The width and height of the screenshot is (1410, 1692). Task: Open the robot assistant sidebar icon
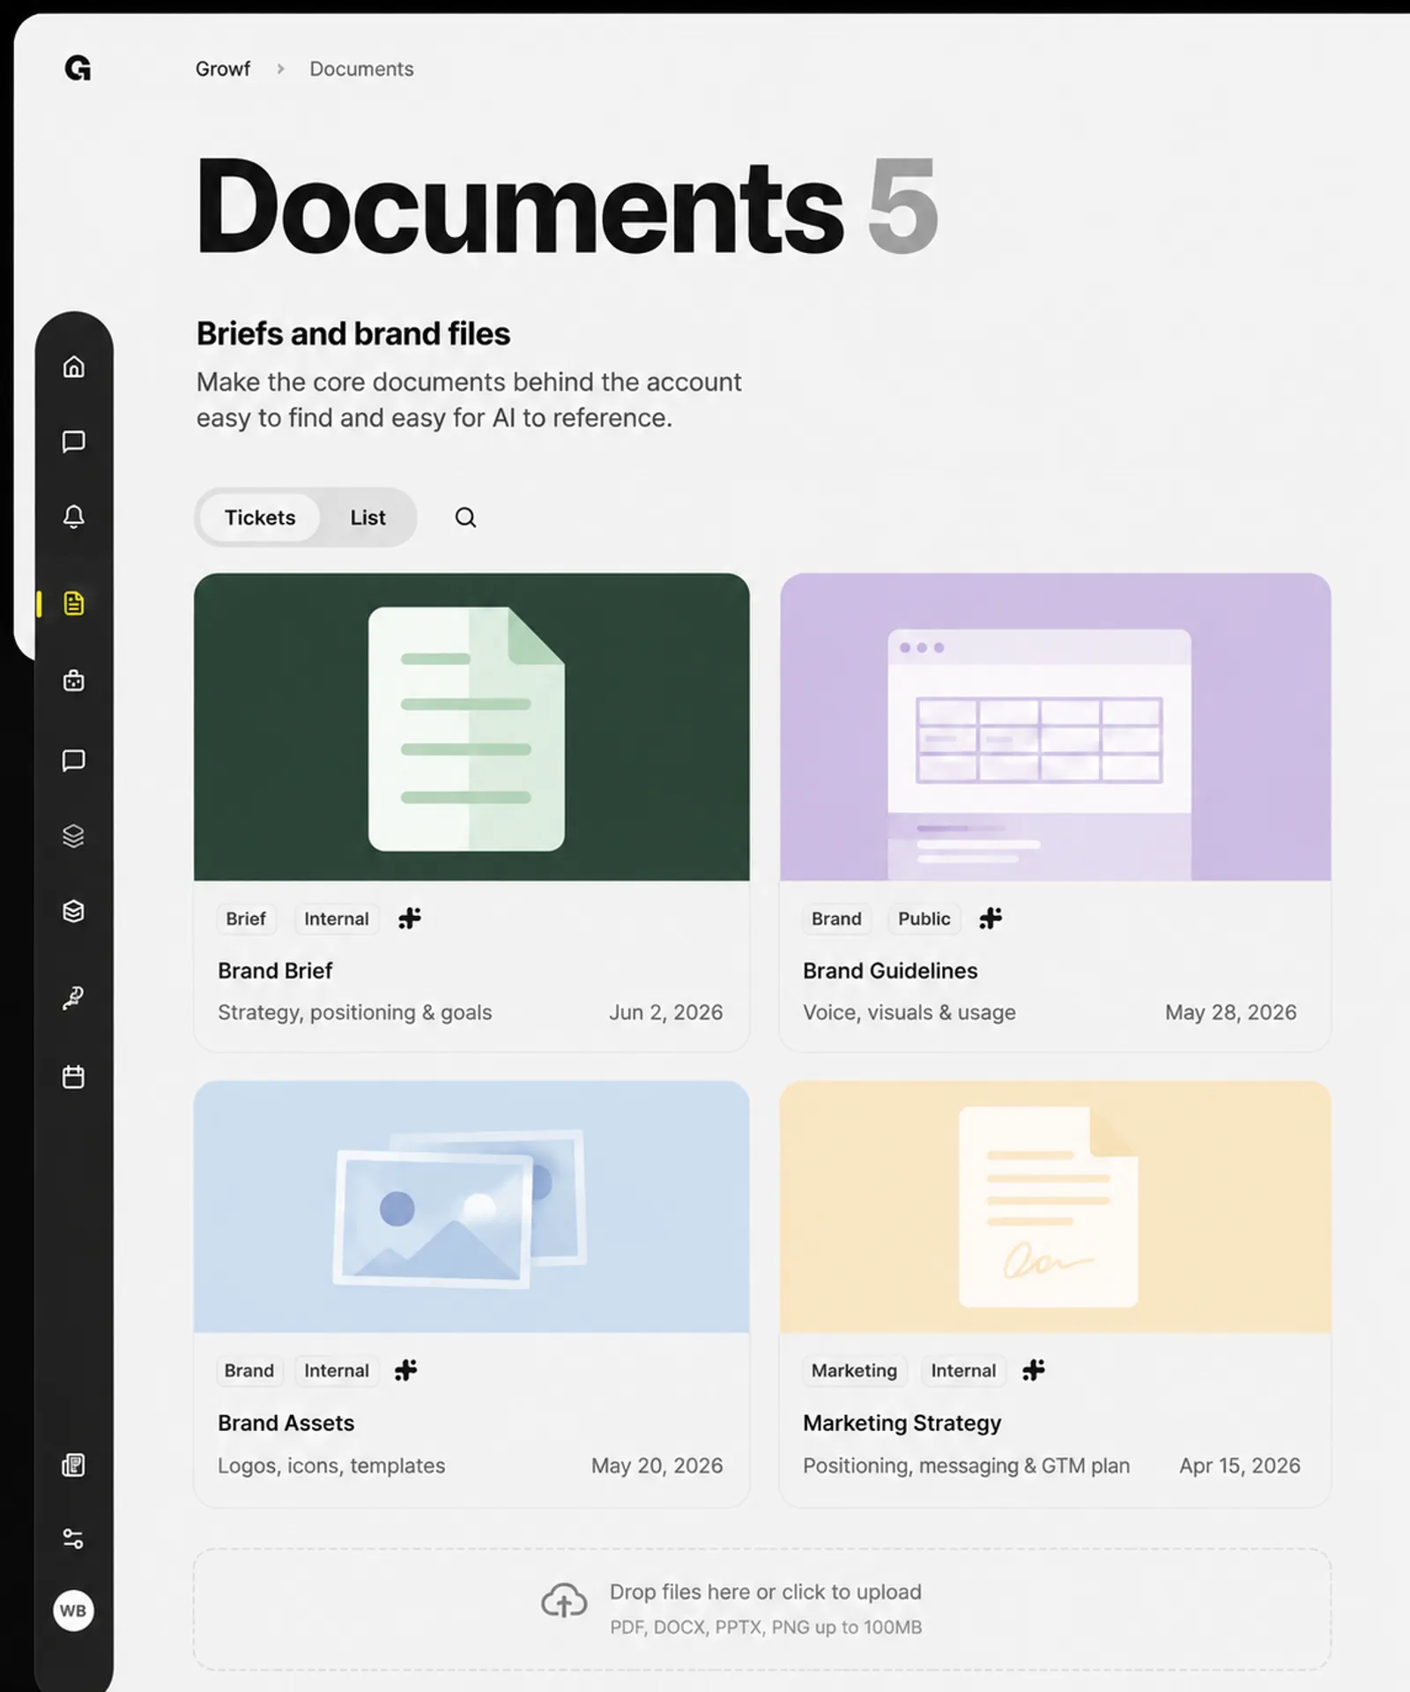pos(74,680)
